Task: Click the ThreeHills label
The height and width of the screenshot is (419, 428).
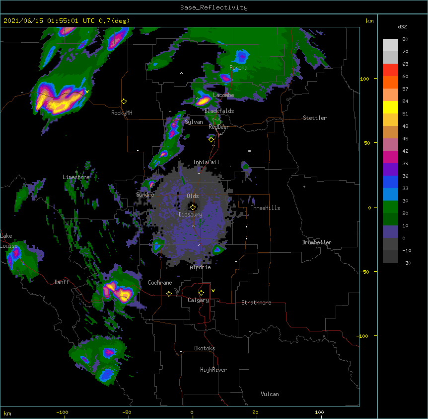Action: tap(265, 208)
